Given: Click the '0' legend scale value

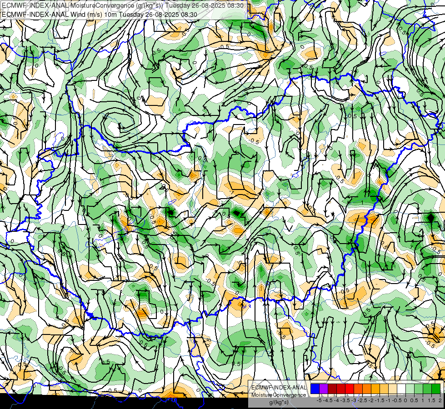Looking at the screenshot, I should (405, 400).
